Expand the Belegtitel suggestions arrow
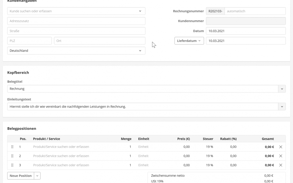The width and height of the screenshot is (293, 183). [x=282, y=89]
